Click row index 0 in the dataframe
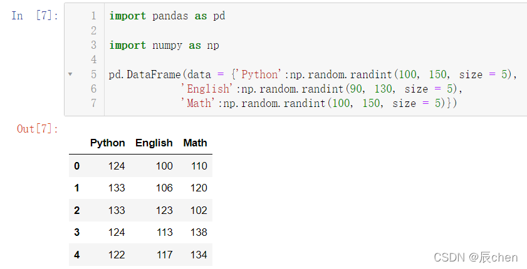 [77, 166]
